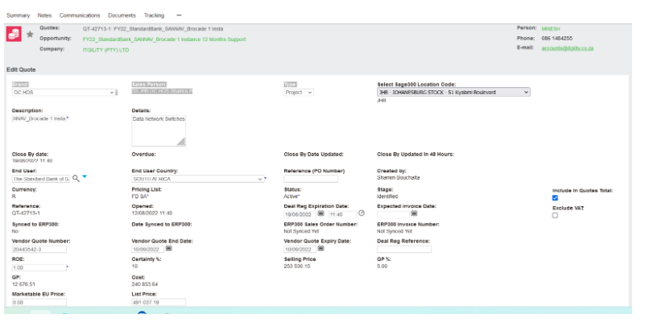This screenshot has width=645, height=335.
Task: Click the ITGILITY (PTY) LTD company link
Action: point(106,49)
